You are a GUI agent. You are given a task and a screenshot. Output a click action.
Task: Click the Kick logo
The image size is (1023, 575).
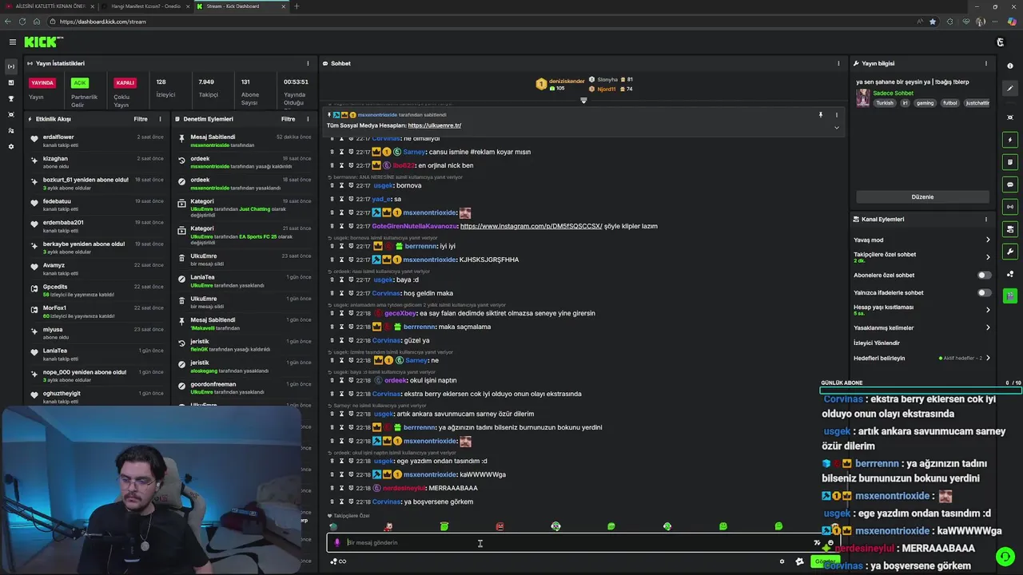(43, 42)
